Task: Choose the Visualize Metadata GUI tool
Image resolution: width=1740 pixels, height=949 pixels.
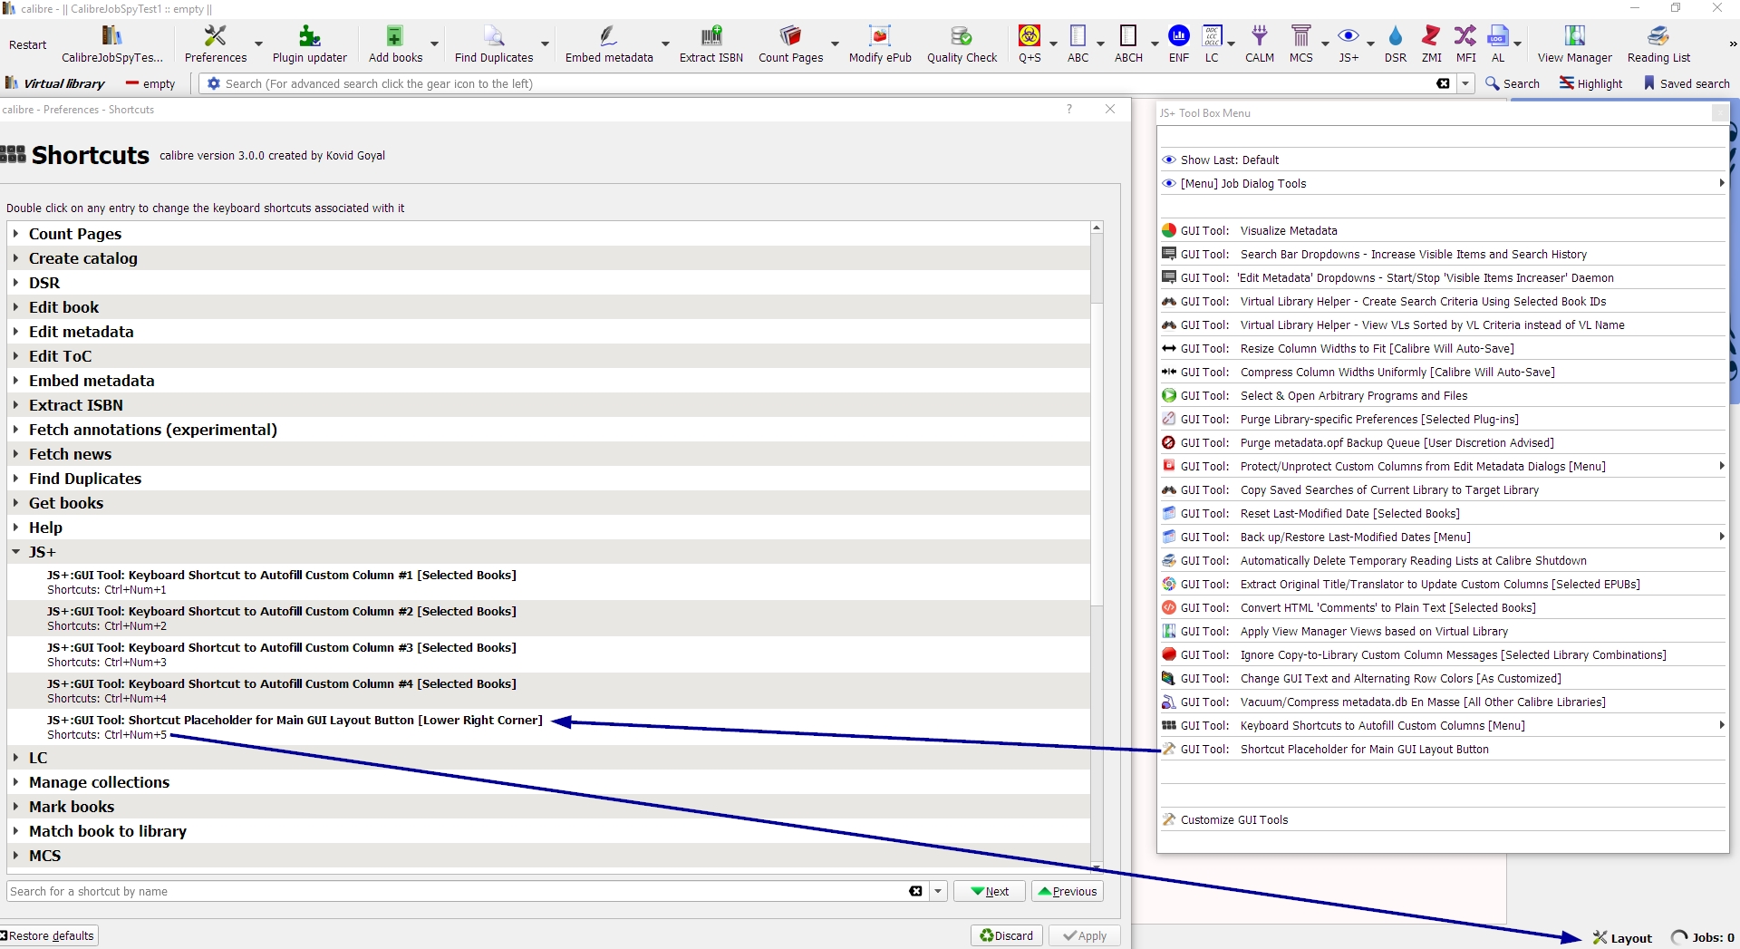Action: 1443,230
